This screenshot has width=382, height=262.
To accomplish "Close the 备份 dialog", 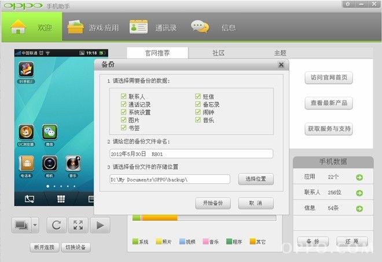I will click(x=281, y=65).
